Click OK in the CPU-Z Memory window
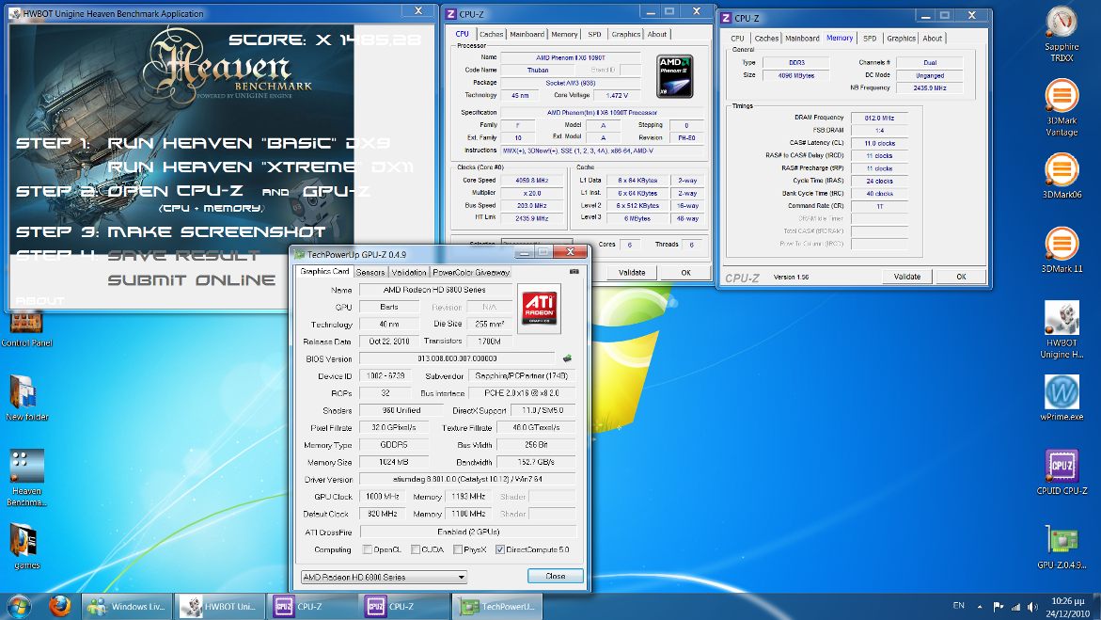This screenshot has height=620, width=1101. pyautogui.click(x=961, y=277)
